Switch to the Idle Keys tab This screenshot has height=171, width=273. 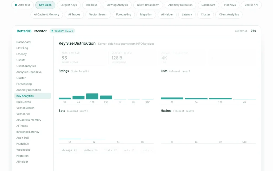(x=92, y=5)
